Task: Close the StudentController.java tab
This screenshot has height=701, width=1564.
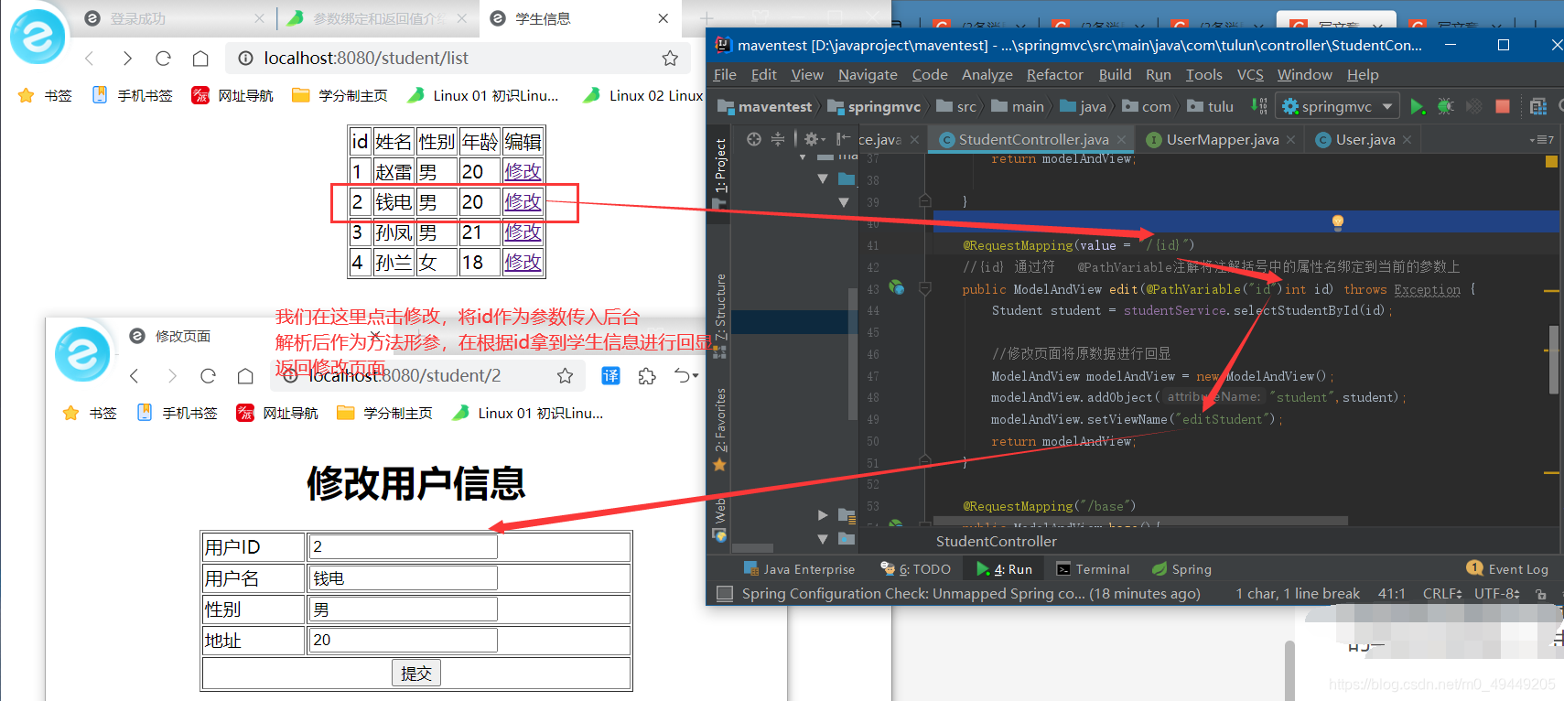Action: click(x=1123, y=140)
